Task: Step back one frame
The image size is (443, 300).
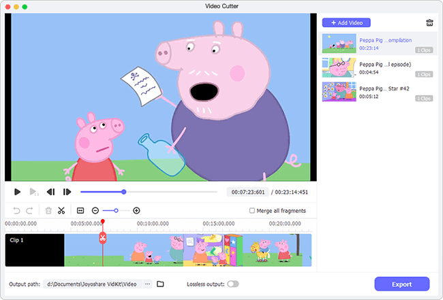Action: (x=51, y=192)
